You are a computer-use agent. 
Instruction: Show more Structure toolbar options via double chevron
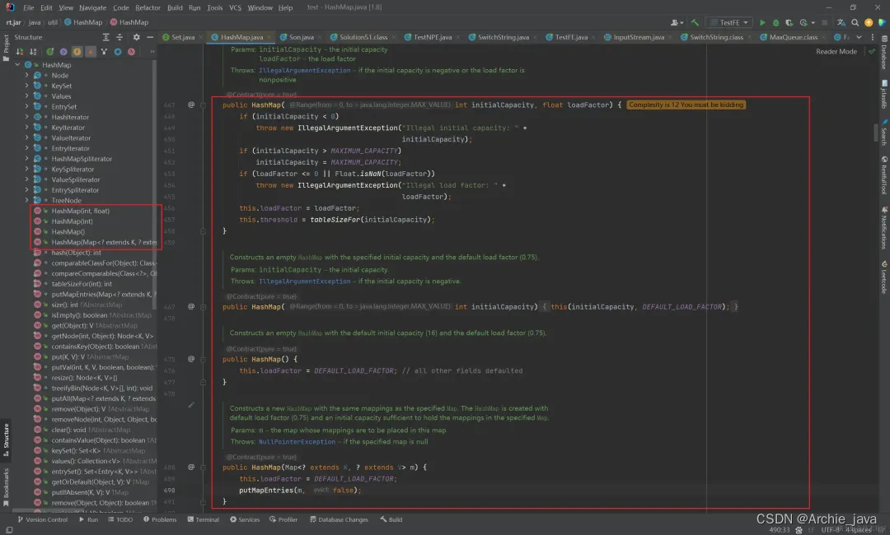[152, 52]
